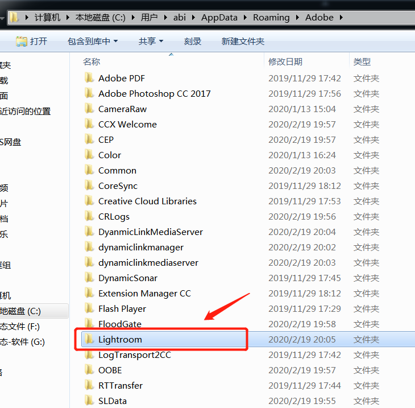415x408 pixels.
Task: Click the 文件夹 type cell in the OOBE row
Action: (x=366, y=370)
